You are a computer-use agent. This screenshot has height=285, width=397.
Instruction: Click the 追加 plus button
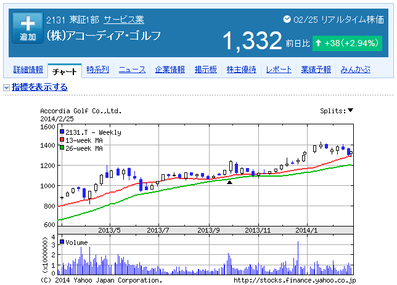28,28
